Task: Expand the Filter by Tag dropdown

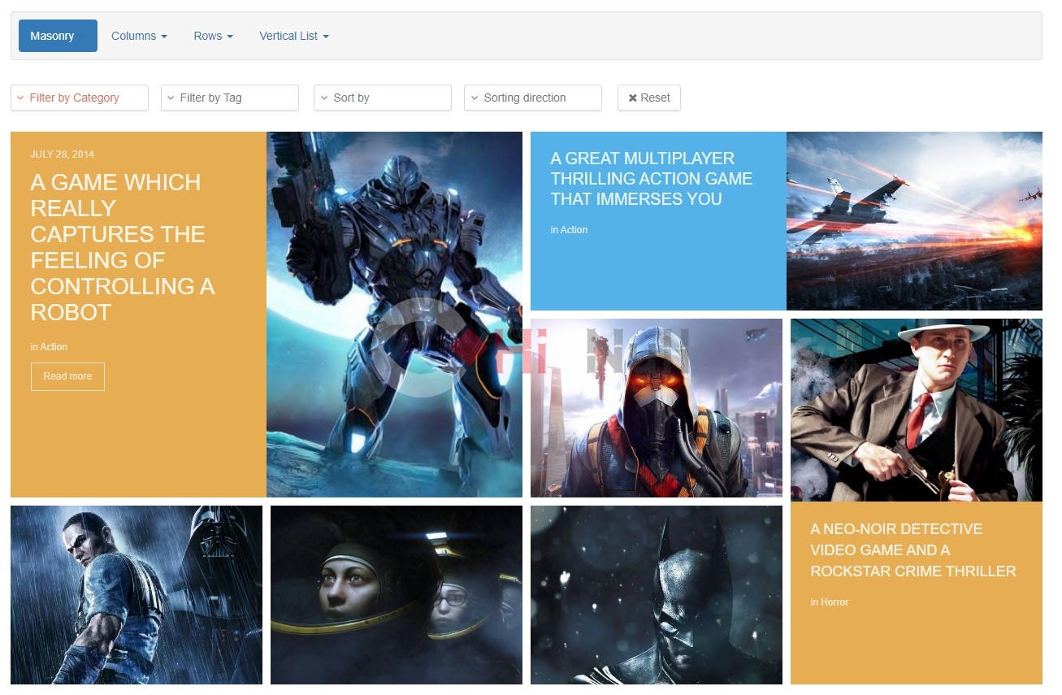Action: point(230,98)
